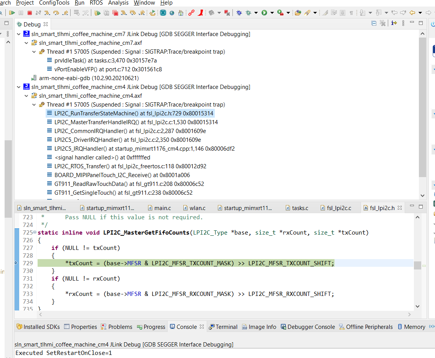Click the blue Debug bug icon
Image resolution: width=435 pixels, height=358 pixels.
point(239,13)
